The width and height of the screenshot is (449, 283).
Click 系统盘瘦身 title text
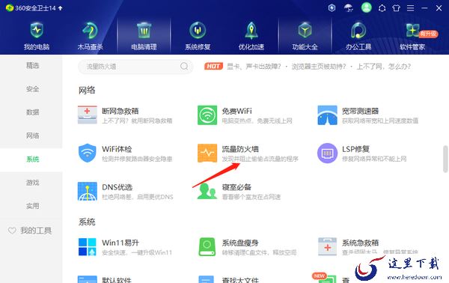click(x=240, y=243)
